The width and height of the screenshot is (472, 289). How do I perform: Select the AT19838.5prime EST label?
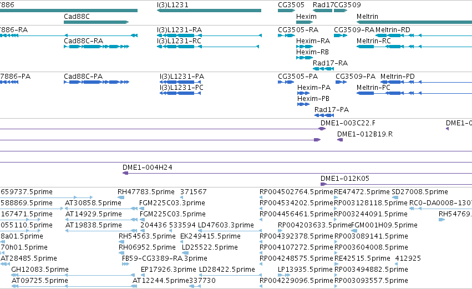94,225
